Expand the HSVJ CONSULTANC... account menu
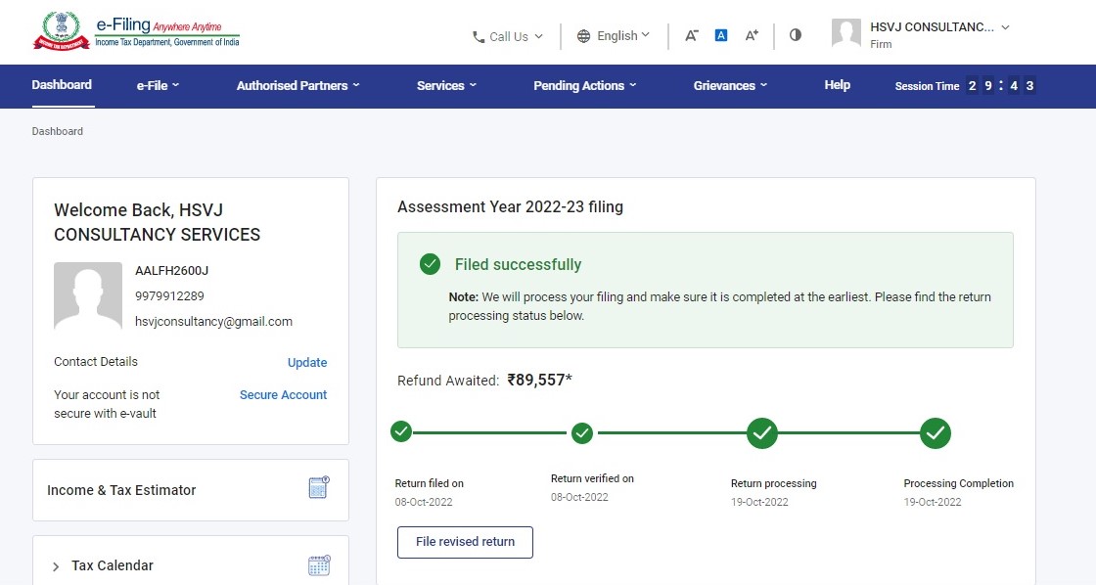Image resolution: width=1096 pixels, height=585 pixels. click(x=939, y=27)
